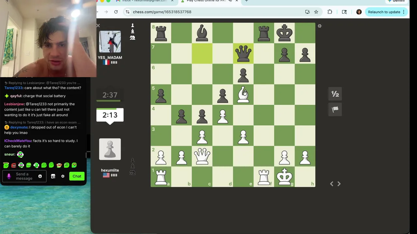
Task: Click the black king on g8
Action: [x=284, y=33]
